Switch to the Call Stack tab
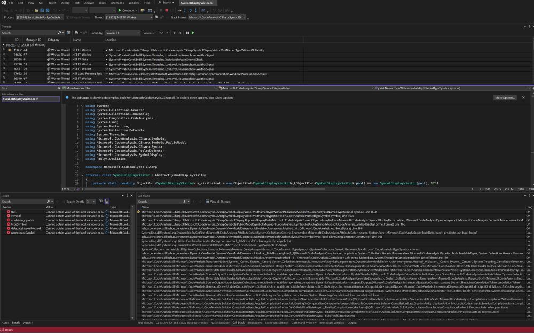Image resolution: width=534 pixels, height=333 pixels. coord(238,323)
